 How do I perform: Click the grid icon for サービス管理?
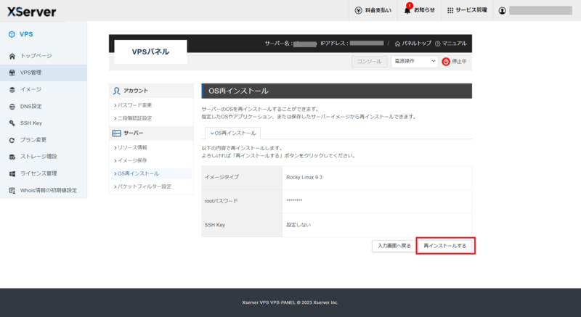450,10
